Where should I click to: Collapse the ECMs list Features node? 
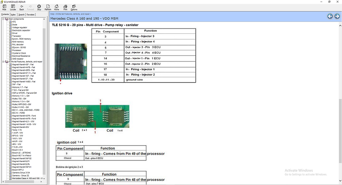(x=3, y=62)
